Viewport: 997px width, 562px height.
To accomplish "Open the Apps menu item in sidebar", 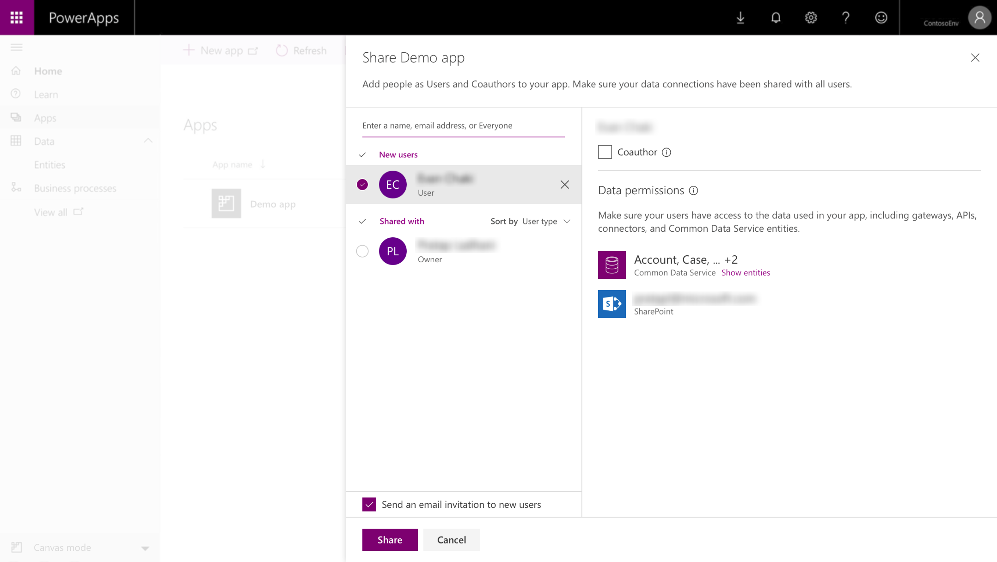I will [45, 117].
